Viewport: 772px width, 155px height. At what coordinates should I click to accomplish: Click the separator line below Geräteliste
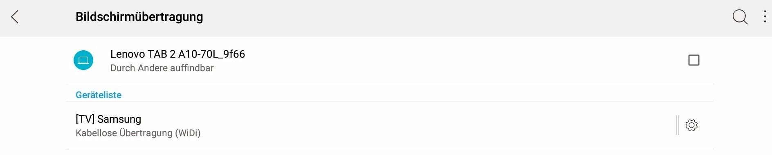pos(390,101)
